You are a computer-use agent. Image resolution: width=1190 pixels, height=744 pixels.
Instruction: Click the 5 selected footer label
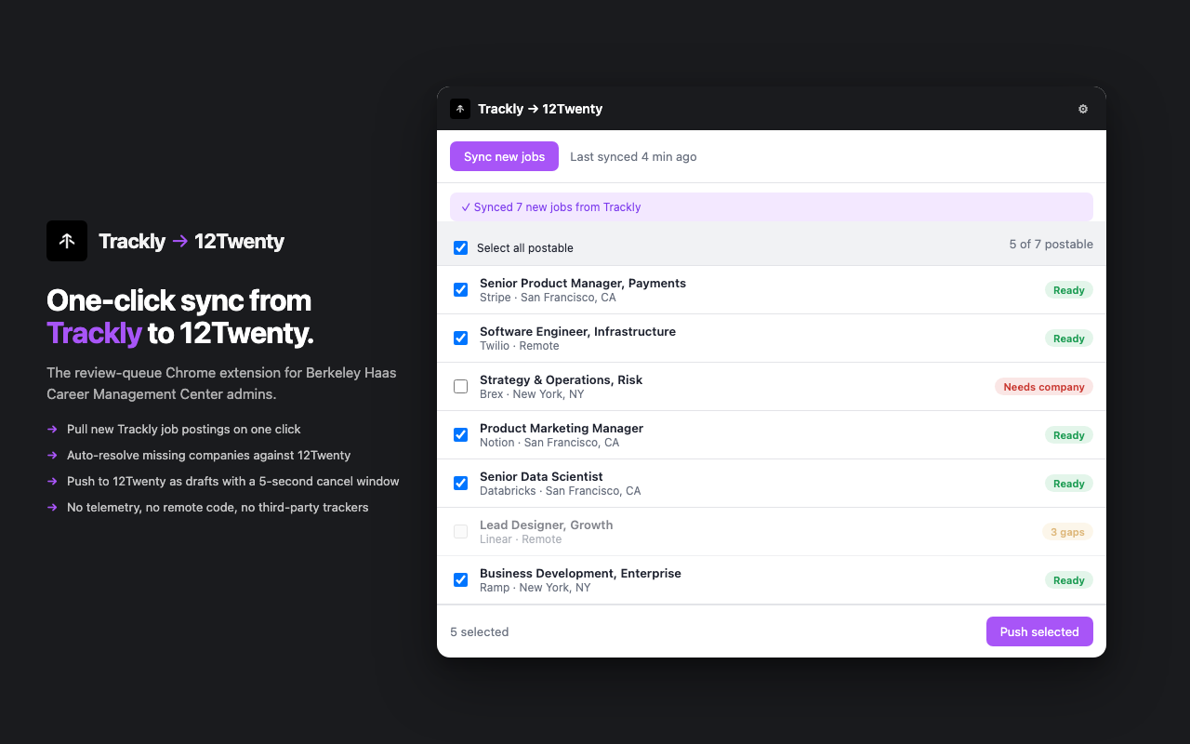[479, 631]
